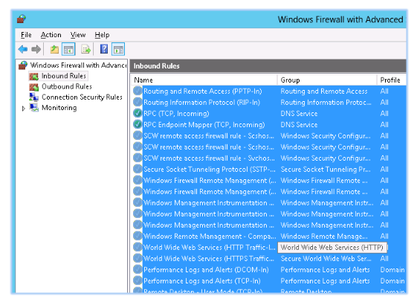The image size is (417, 302).
Task: Select rule Windows Remote Management - Compa...
Action: click(x=210, y=237)
